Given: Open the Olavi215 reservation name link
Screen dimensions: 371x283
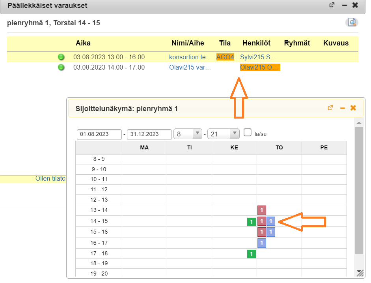Looking at the screenshot, I should (190, 67).
